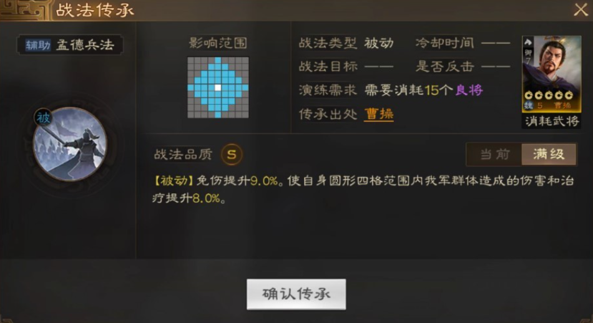This screenshot has height=323, width=593.
Task: Tap the 辅助 support type tag
Action: (x=38, y=46)
